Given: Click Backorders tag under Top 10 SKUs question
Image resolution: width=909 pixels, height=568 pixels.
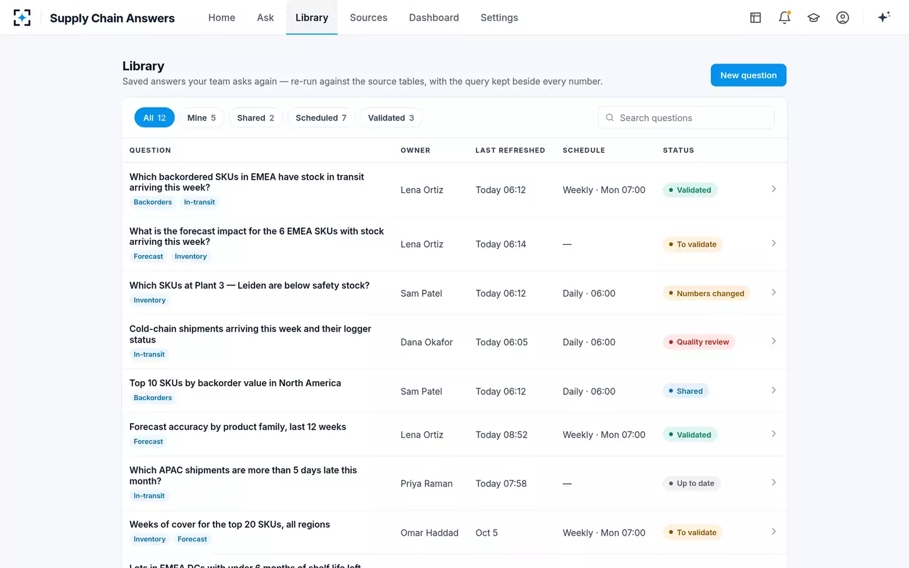Looking at the screenshot, I should click(153, 398).
